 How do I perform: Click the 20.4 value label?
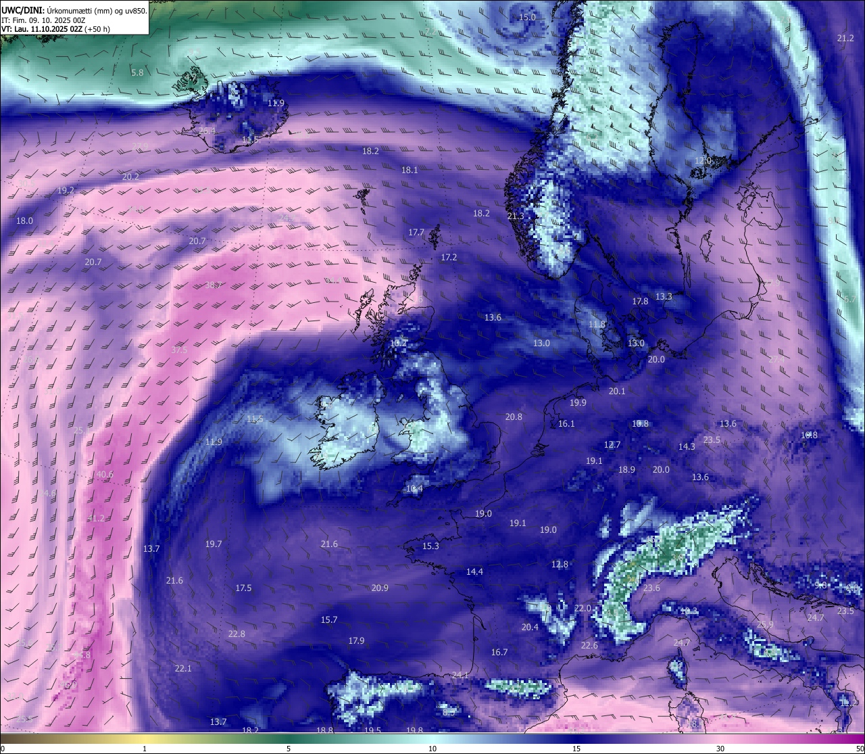(530, 628)
